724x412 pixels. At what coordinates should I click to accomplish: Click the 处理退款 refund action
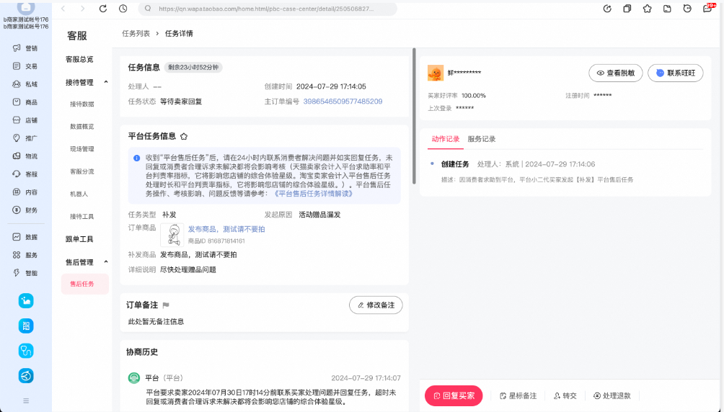[612, 395]
